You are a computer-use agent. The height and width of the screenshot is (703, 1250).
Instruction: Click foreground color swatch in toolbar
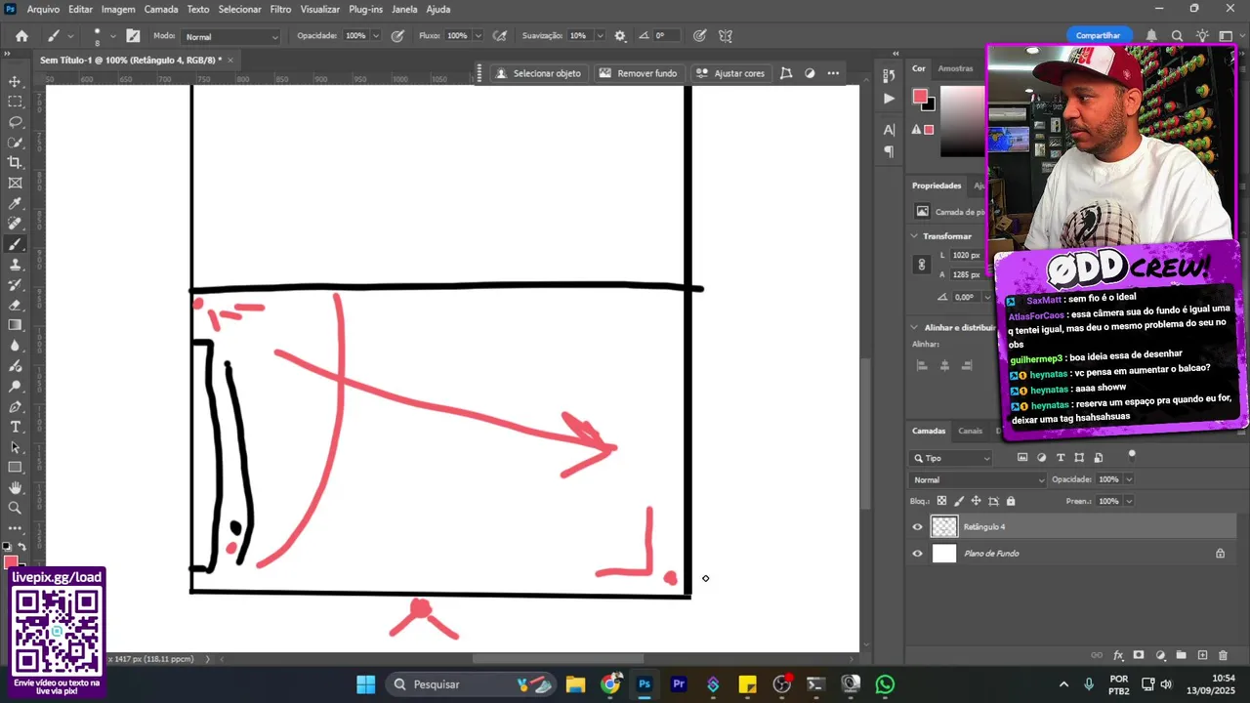(x=10, y=562)
